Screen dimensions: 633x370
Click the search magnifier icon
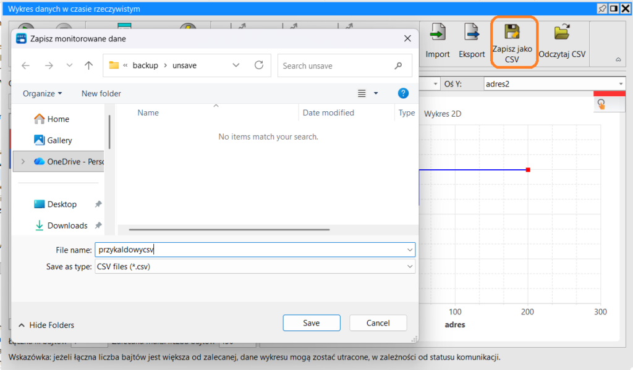click(399, 65)
